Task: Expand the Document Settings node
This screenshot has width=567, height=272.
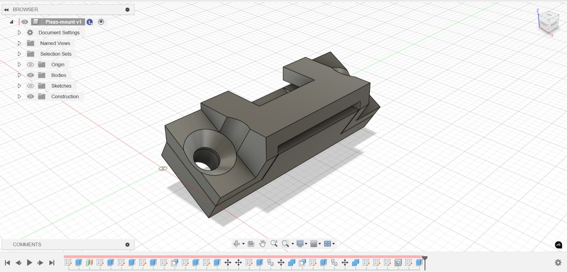Action: point(19,32)
